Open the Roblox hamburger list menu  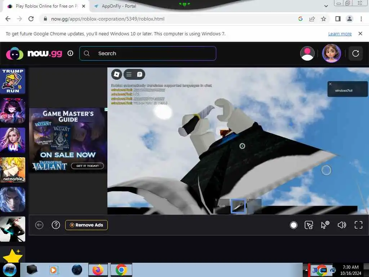click(x=129, y=74)
